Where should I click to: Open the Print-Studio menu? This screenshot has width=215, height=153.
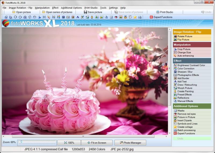coord(91,8)
